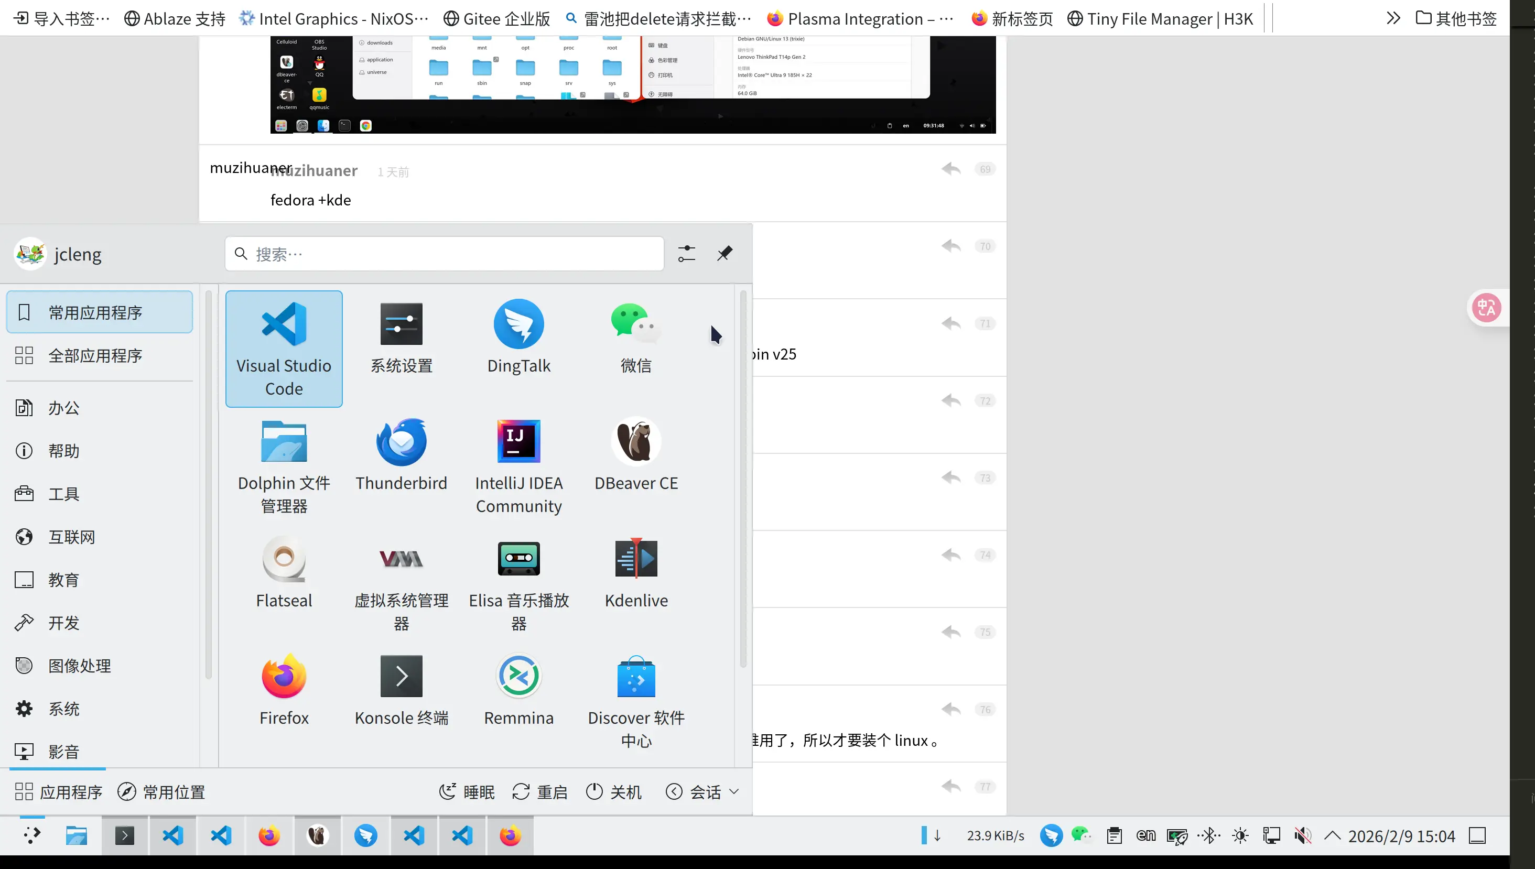Screen dimensions: 1535x869
Task: Expand overflow bookmarks chevron
Action: click(1393, 18)
